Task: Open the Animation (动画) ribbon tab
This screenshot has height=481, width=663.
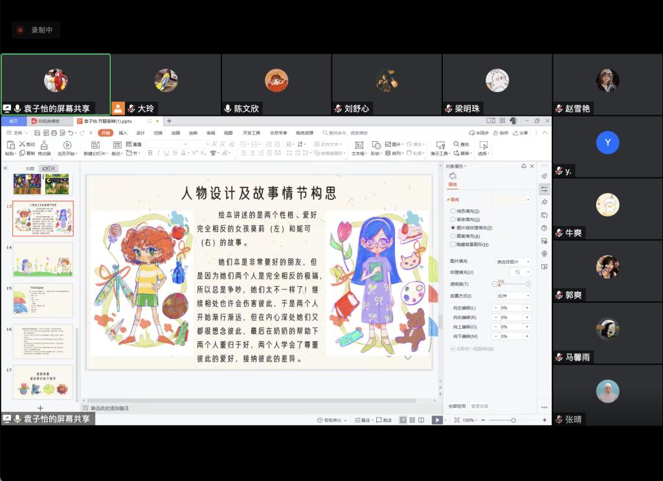Action: 175,133
